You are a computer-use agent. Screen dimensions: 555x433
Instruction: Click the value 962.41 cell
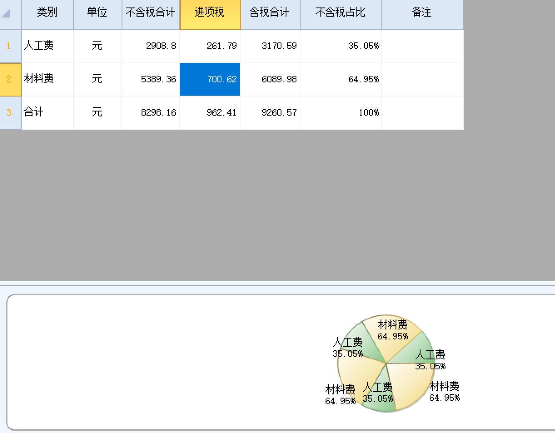click(x=210, y=113)
